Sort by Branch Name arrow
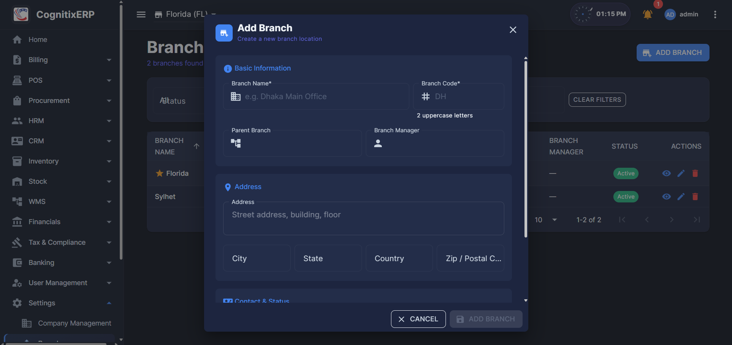 (x=196, y=146)
